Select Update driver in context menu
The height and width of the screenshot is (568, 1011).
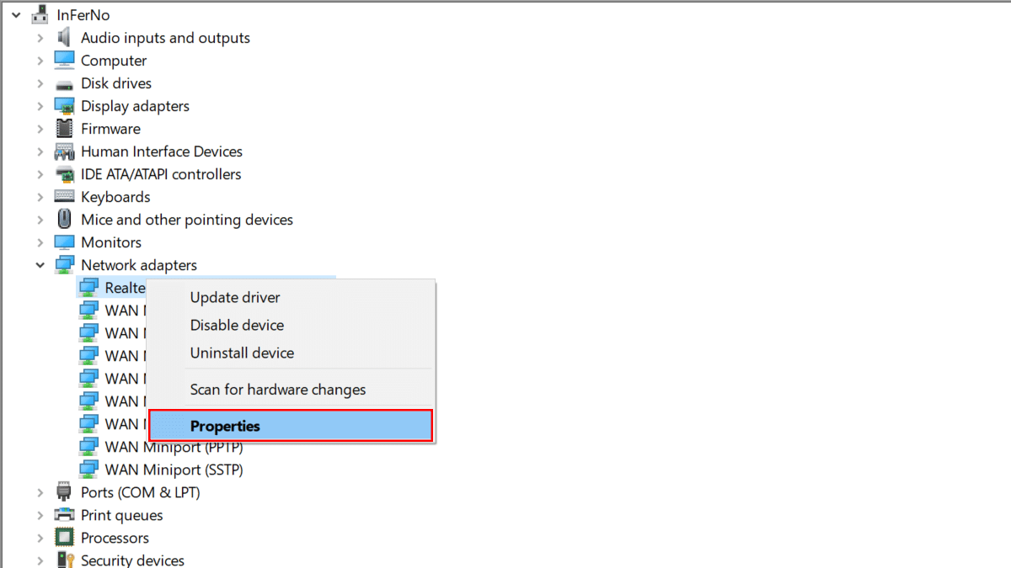[235, 297]
